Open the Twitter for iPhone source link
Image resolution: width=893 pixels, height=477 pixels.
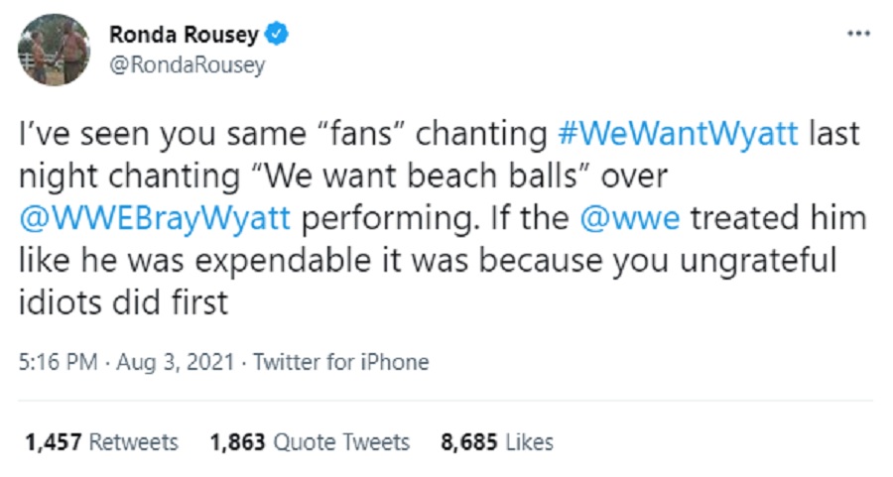coord(340,362)
